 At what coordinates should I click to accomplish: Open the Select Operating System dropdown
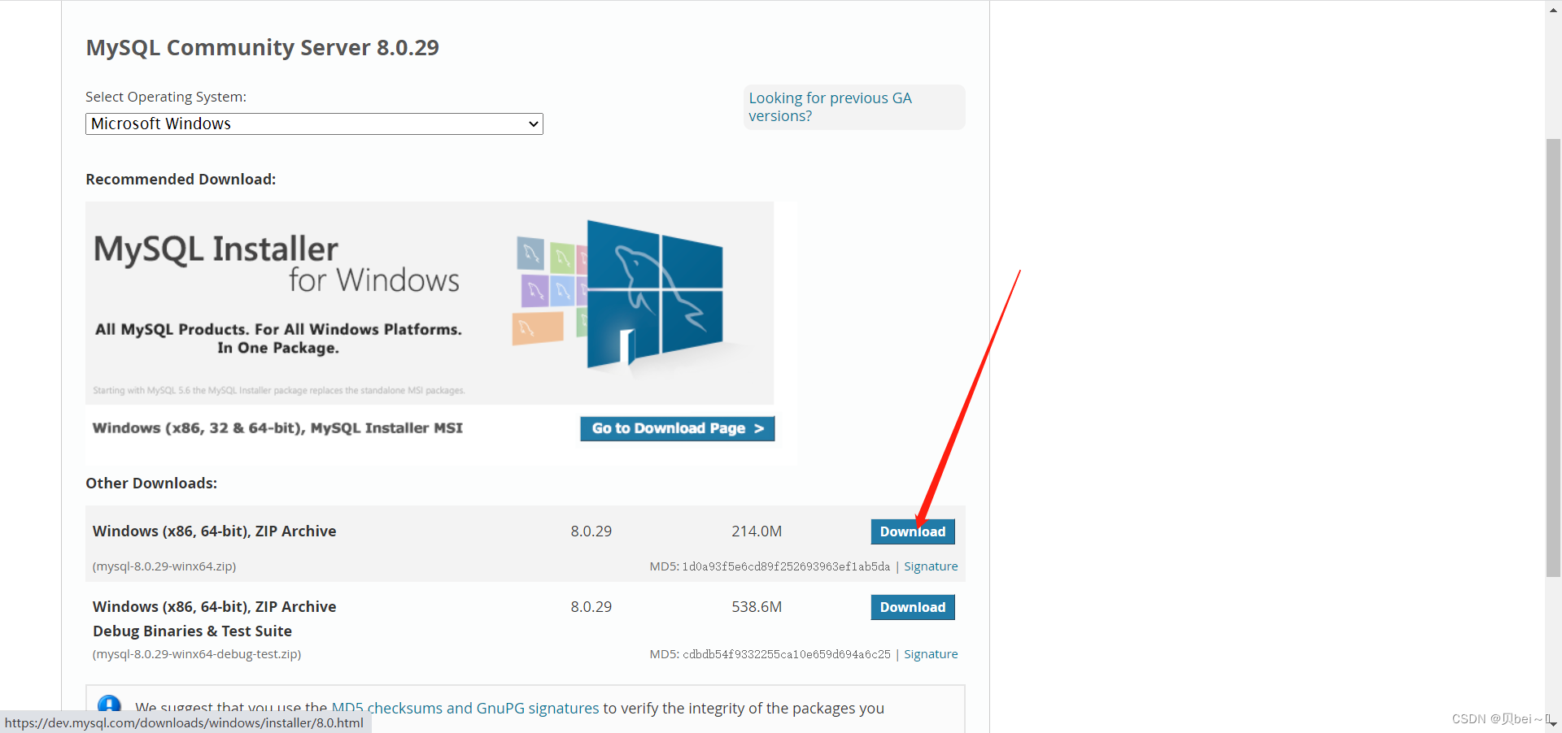tap(314, 124)
